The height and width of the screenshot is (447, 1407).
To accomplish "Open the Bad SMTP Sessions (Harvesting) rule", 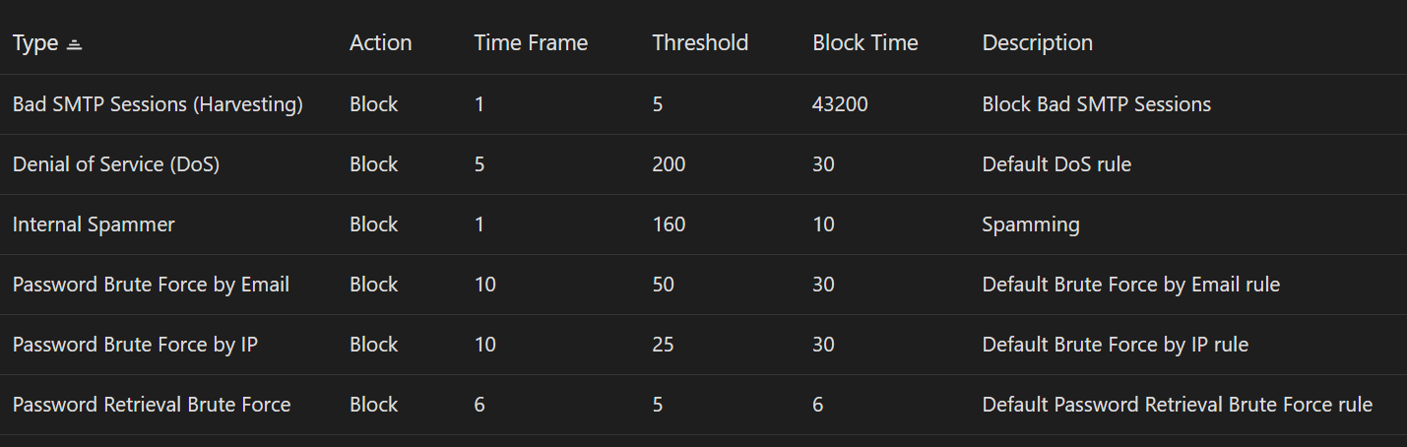I will pos(158,104).
